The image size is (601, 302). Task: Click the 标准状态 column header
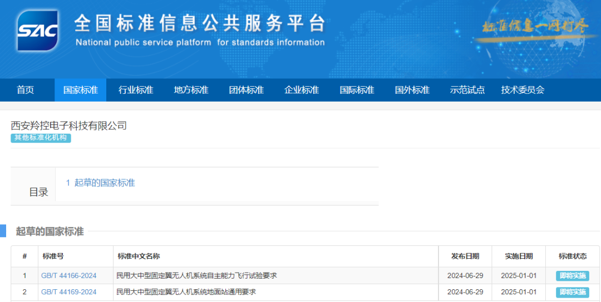point(572,256)
